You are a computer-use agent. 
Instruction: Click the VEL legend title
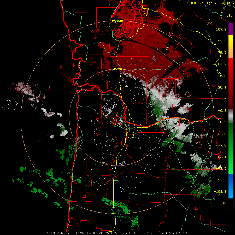[x=229, y=15]
